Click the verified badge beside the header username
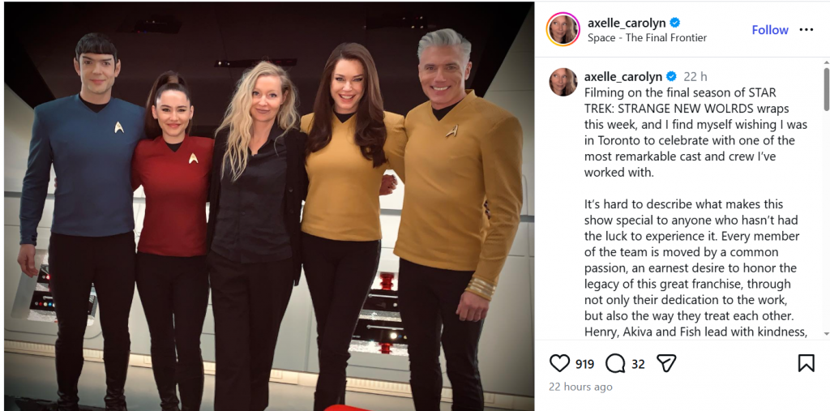Viewport: 830px width, 411px height. [x=675, y=23]
